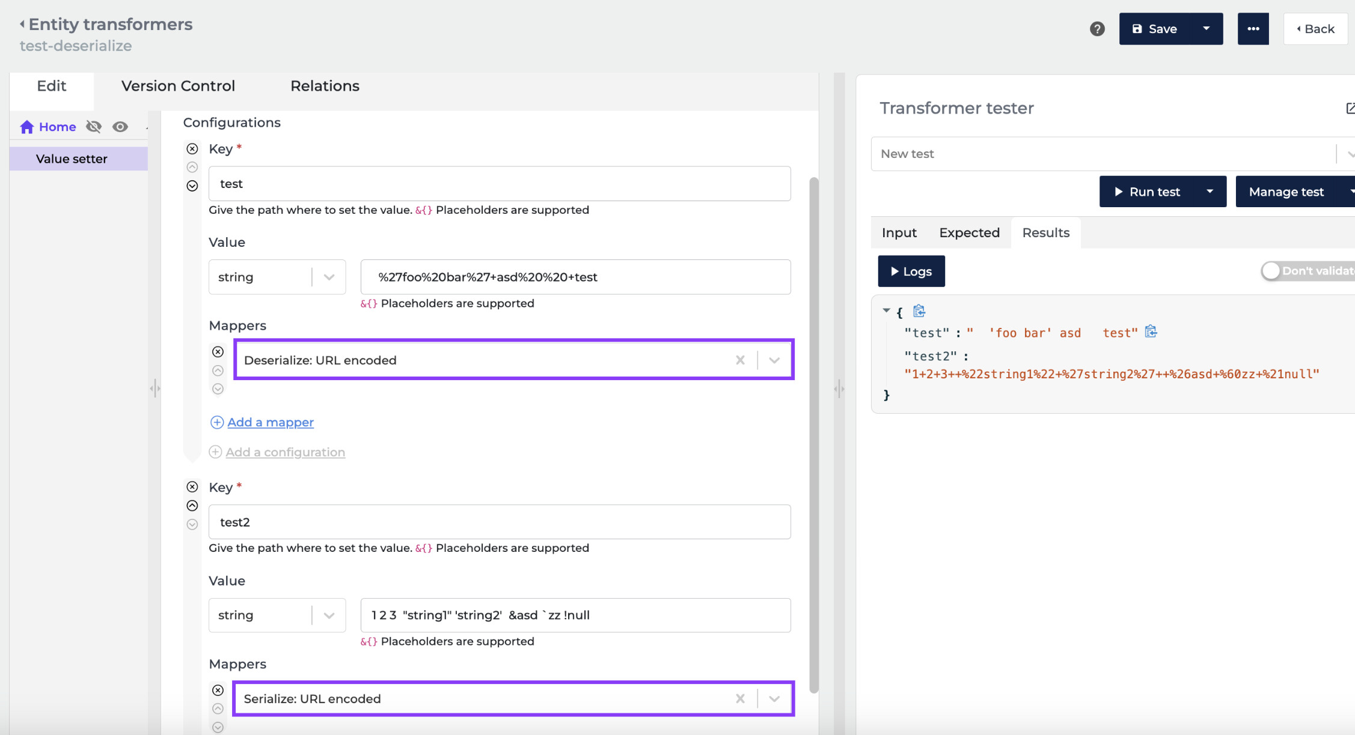This screenshot has width=1355, height=735.
Task: Open the transformer tester in a popout
Action: pos(1350,108)
